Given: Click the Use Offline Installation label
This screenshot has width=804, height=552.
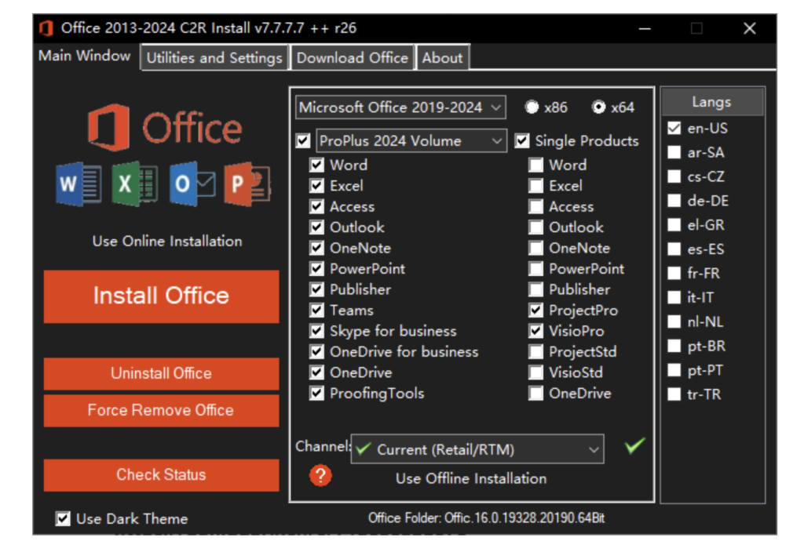Looking at the screenshot, I should click(471, 478).
